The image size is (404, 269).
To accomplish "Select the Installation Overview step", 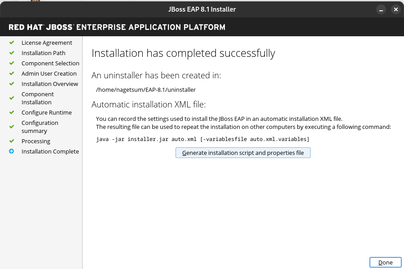I will (50, 84).
